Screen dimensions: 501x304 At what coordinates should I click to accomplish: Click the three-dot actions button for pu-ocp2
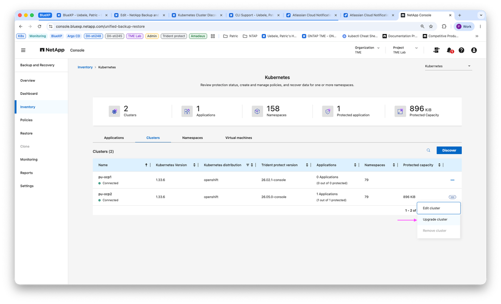pyautogui.click(x=452, y=197)
